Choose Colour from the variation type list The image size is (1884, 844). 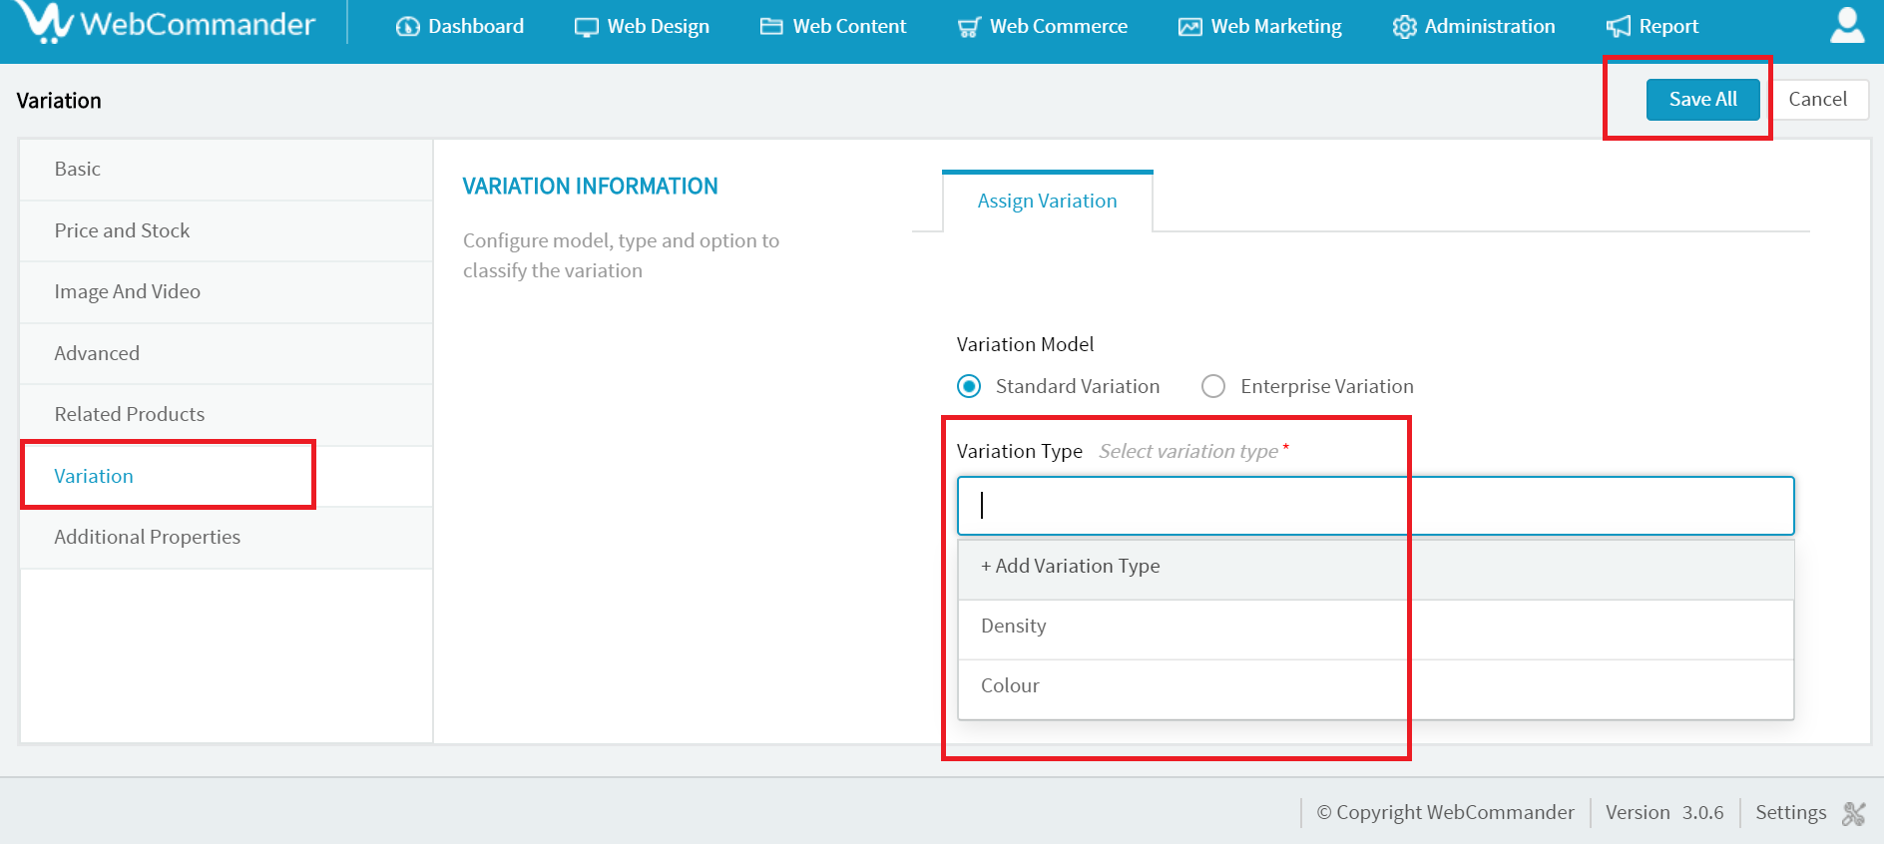click(x=1010, y=686)
